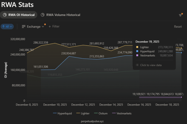The width and height of the screenshot is (187, 124).
Task: Click the yellow Lighter swatch in the tooltip
Action: [137, 47]
